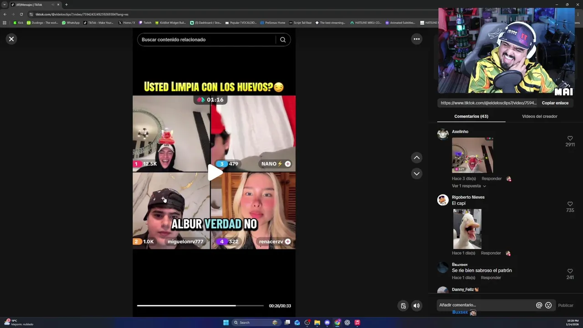Open Axelinho's profile avatar

[x=443, y=134]
